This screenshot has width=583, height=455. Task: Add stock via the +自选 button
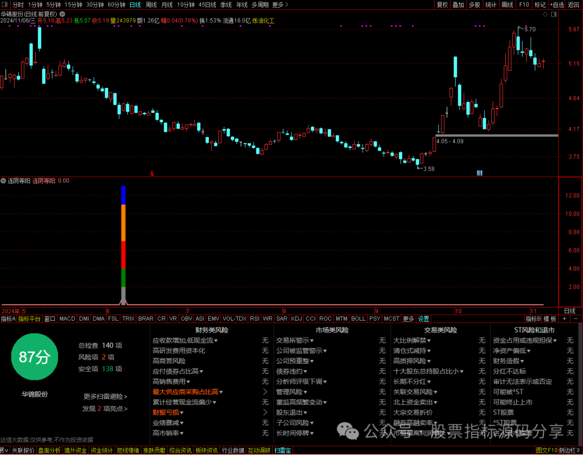point(557,5)
